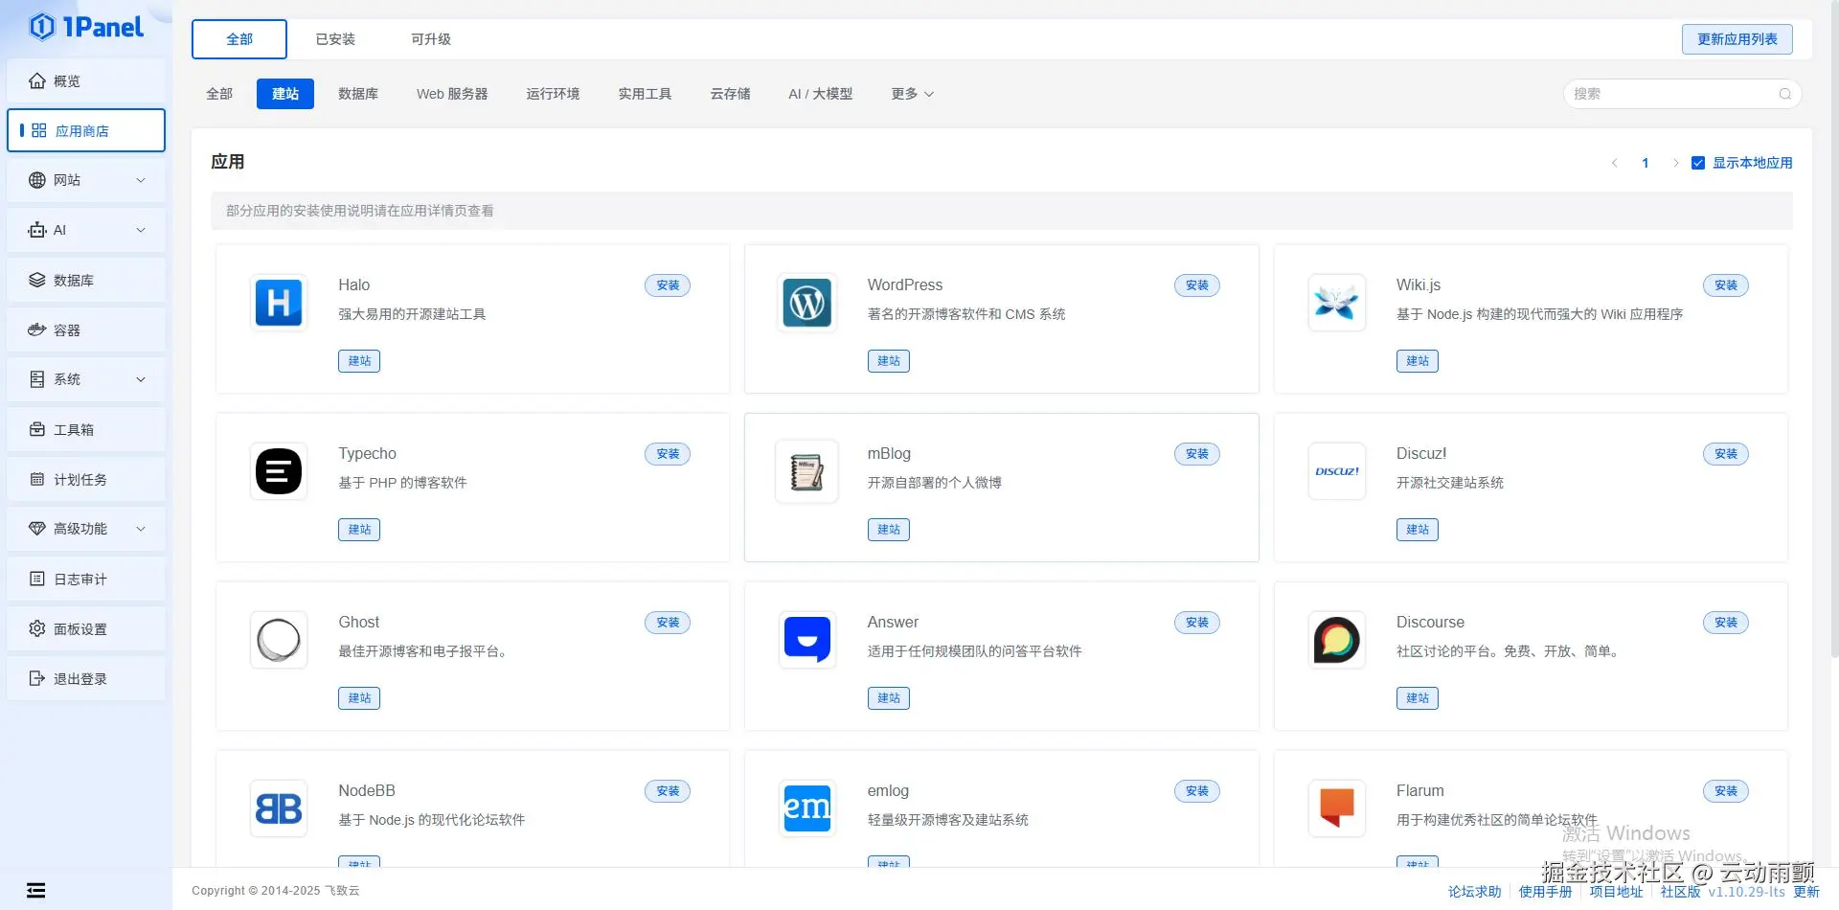
Task: Select the 建站 category filter
Action: point(285,94)
